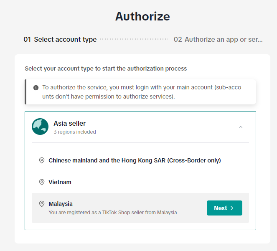The width and height of the screenshot is (277, 251).
Task: Click 'registered as a TikTok Shop seller' text
Action: click(113, 213)
